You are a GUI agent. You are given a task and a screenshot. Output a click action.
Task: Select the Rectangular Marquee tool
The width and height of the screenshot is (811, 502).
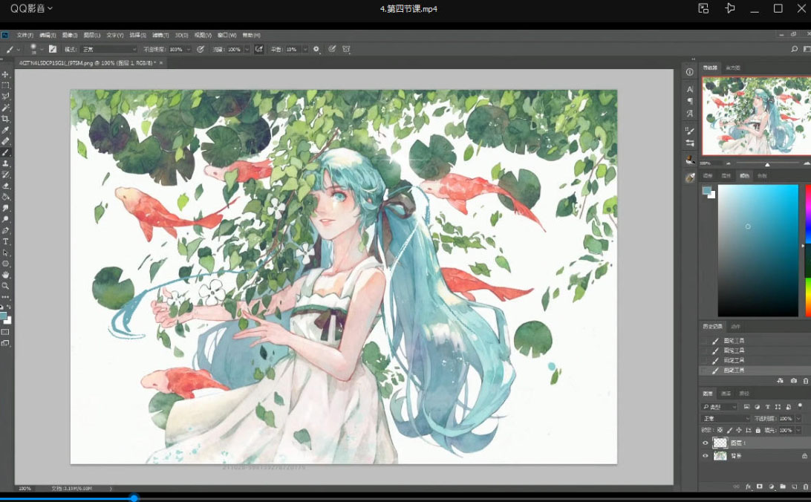click(x=6, y=85)
